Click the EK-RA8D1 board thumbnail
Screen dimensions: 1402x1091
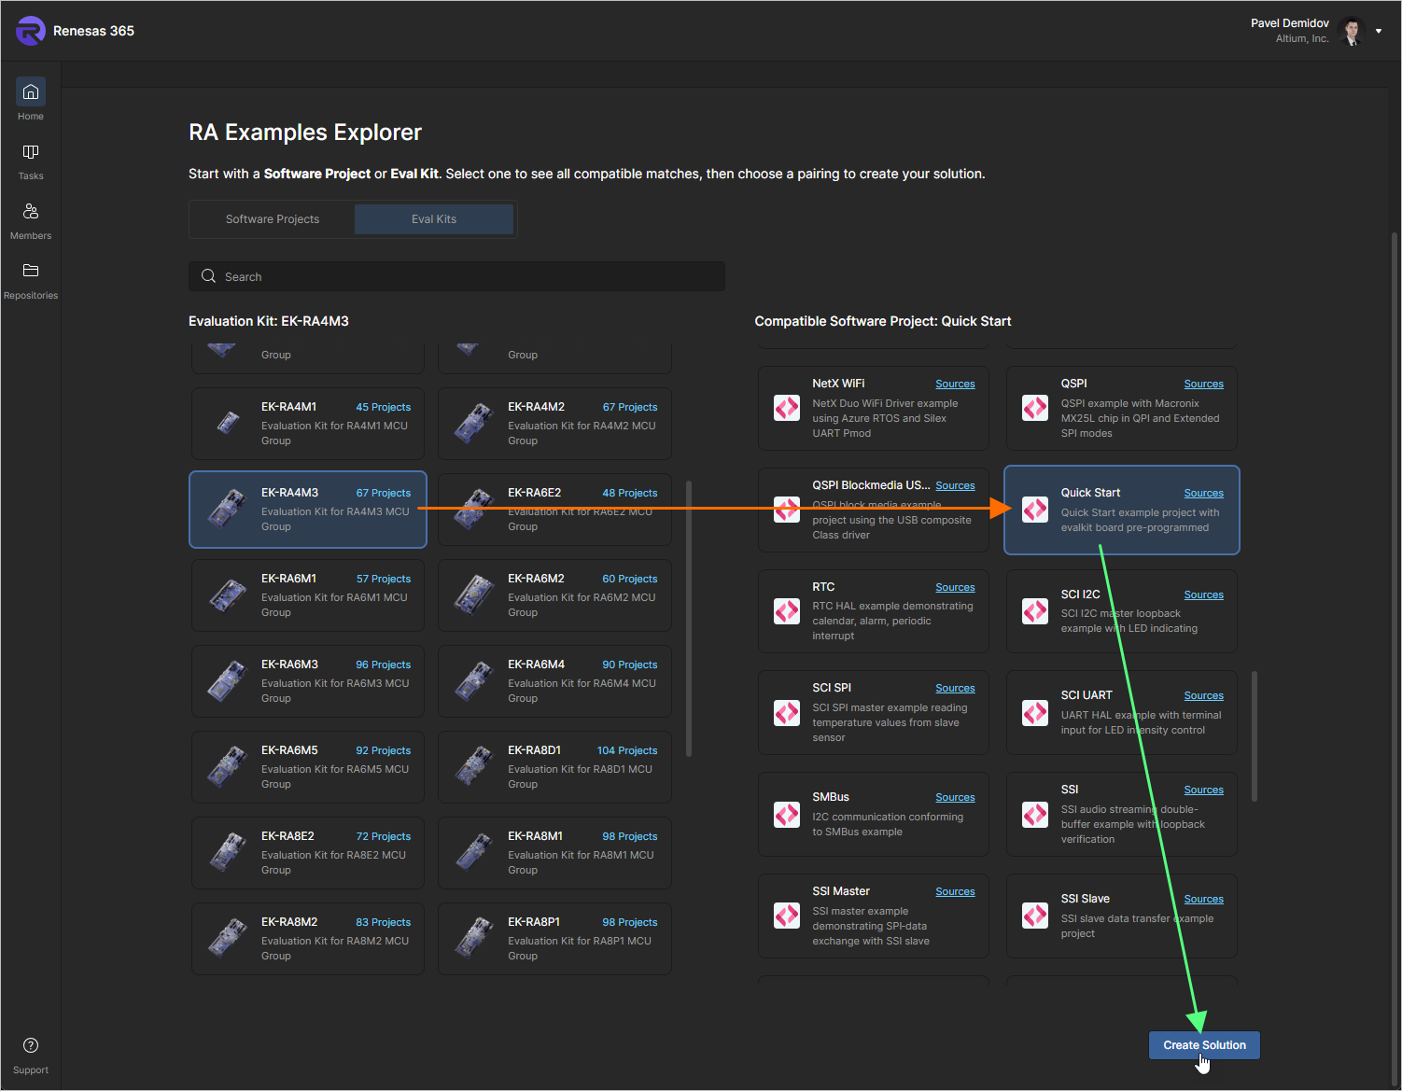(x=474, y=766)
